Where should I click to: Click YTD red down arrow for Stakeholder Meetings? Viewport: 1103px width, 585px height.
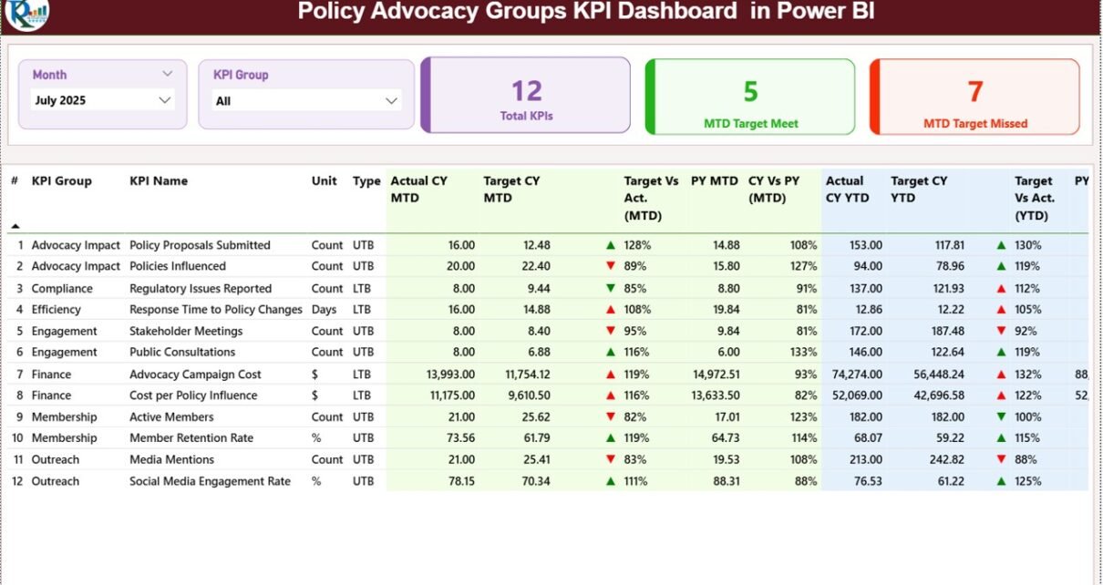click(1002, 331)
